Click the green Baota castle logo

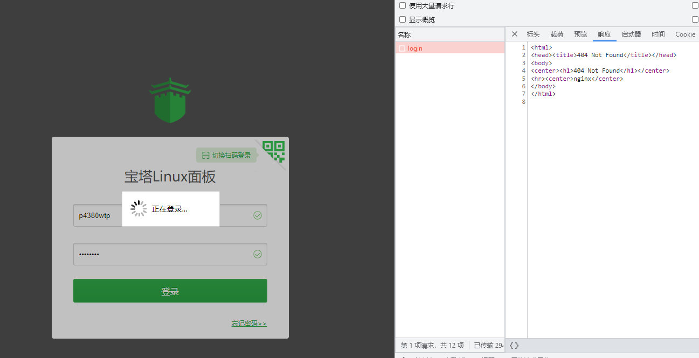[x=170, y=100]
